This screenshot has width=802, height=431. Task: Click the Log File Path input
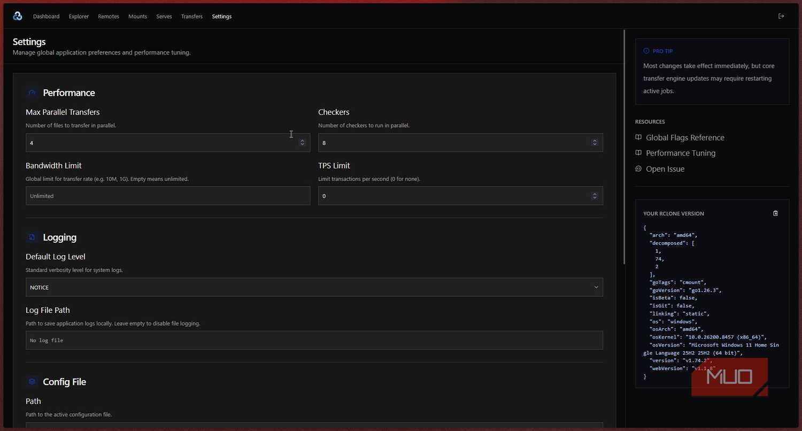314,340
